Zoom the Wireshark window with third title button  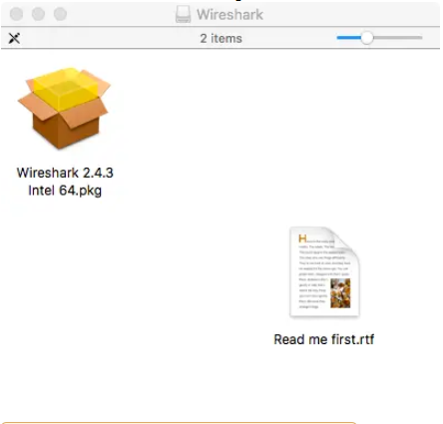coord(60,14)
